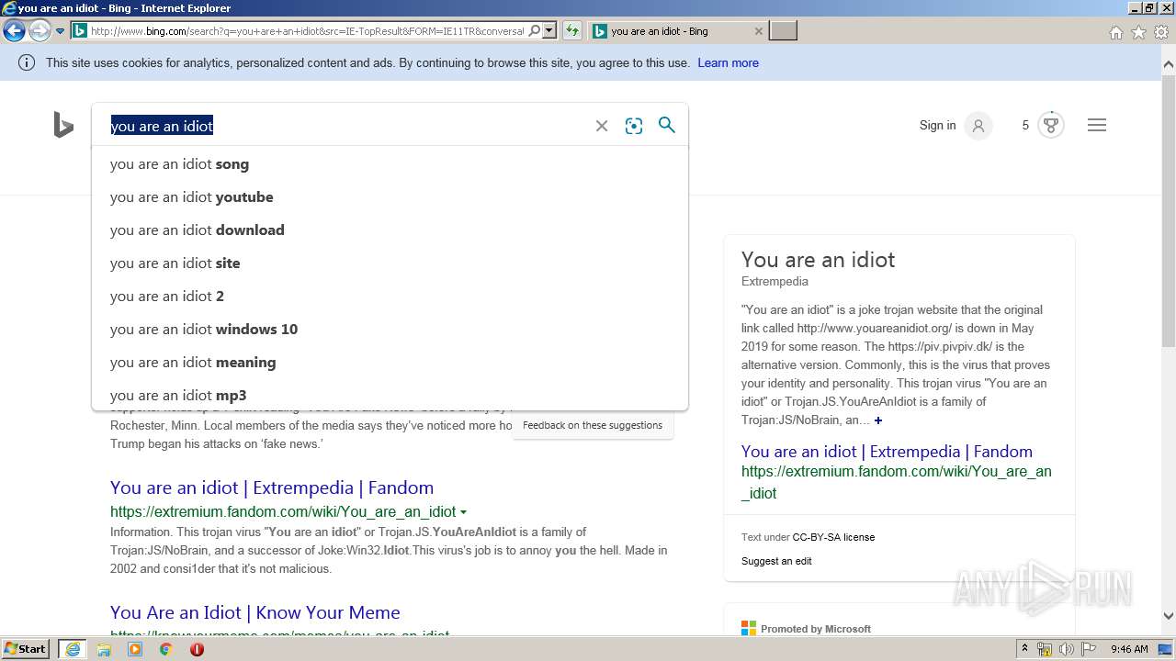Open File Explorer taskbar folder icon
The image size is (1176, 661).
click(x=104, y=649)
